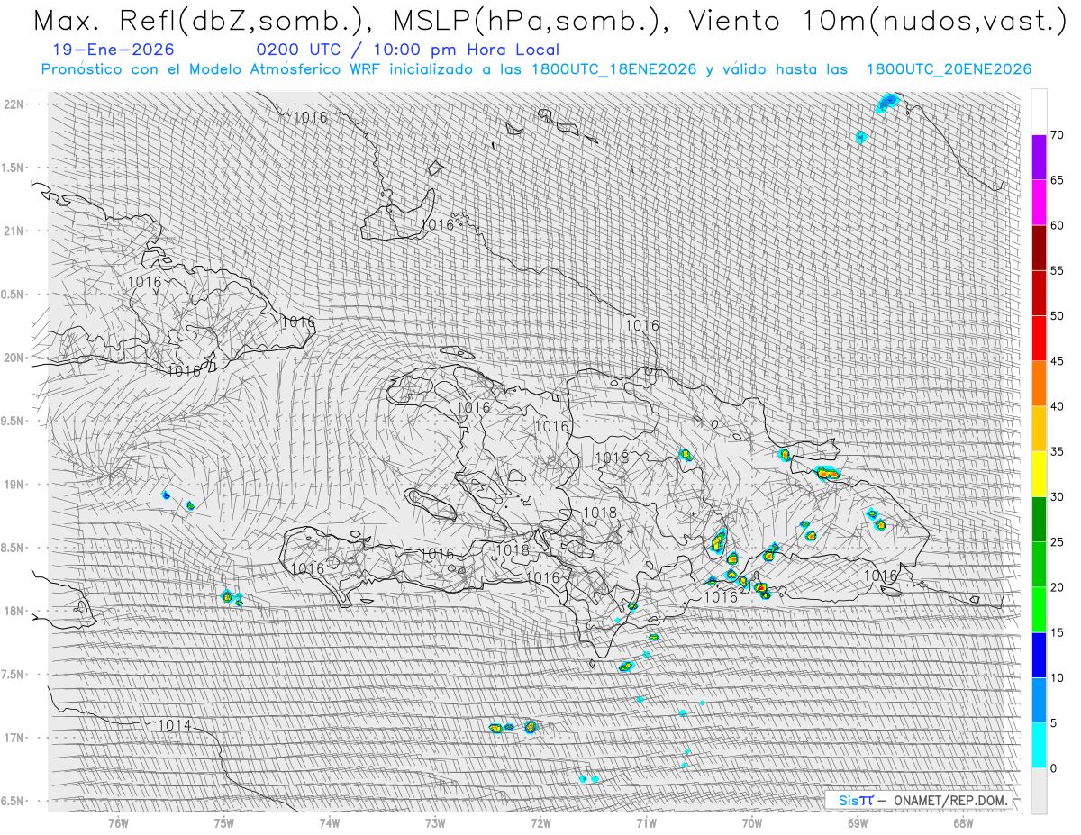This screenshot has width=1081, height=835.
Task: Click the cyan 0–5 dBZ legend band
Action: point(1039,746)
